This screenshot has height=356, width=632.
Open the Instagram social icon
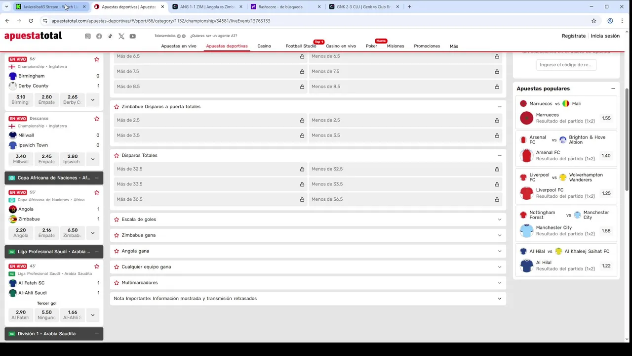[88, 36]
